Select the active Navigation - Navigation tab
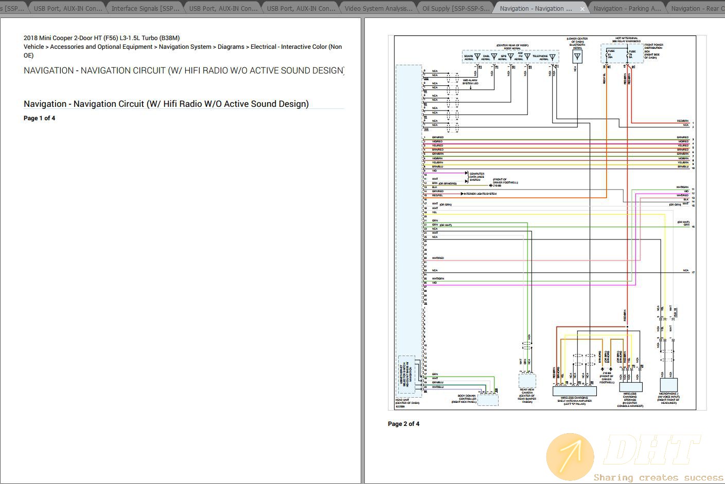Image resolution: width=725 pixels, height=484 pixels. 536,9
